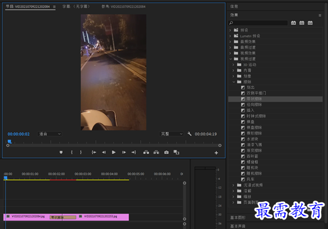
Task: Click the effects search field
Action: (x=258, y=23)
